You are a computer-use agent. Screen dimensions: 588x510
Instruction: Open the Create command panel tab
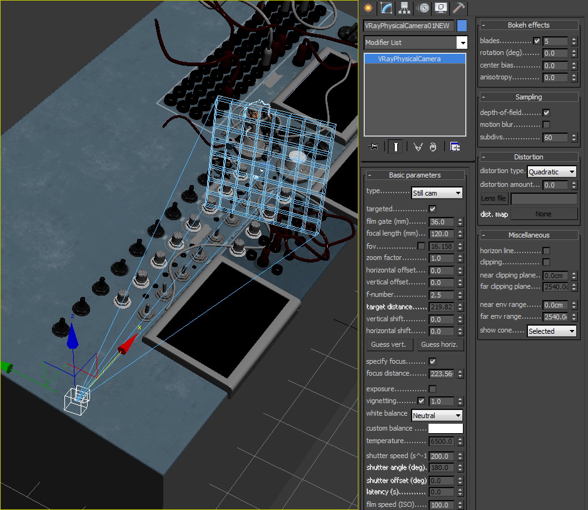point(368,8)
